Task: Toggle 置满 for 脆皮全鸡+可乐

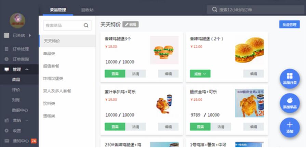Action: 200,127
